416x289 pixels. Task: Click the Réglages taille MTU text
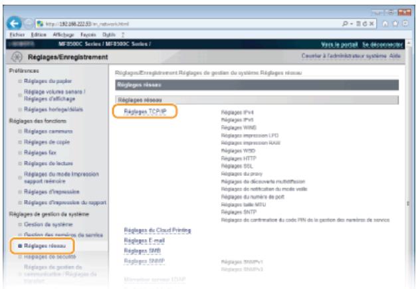click(243, 205)
